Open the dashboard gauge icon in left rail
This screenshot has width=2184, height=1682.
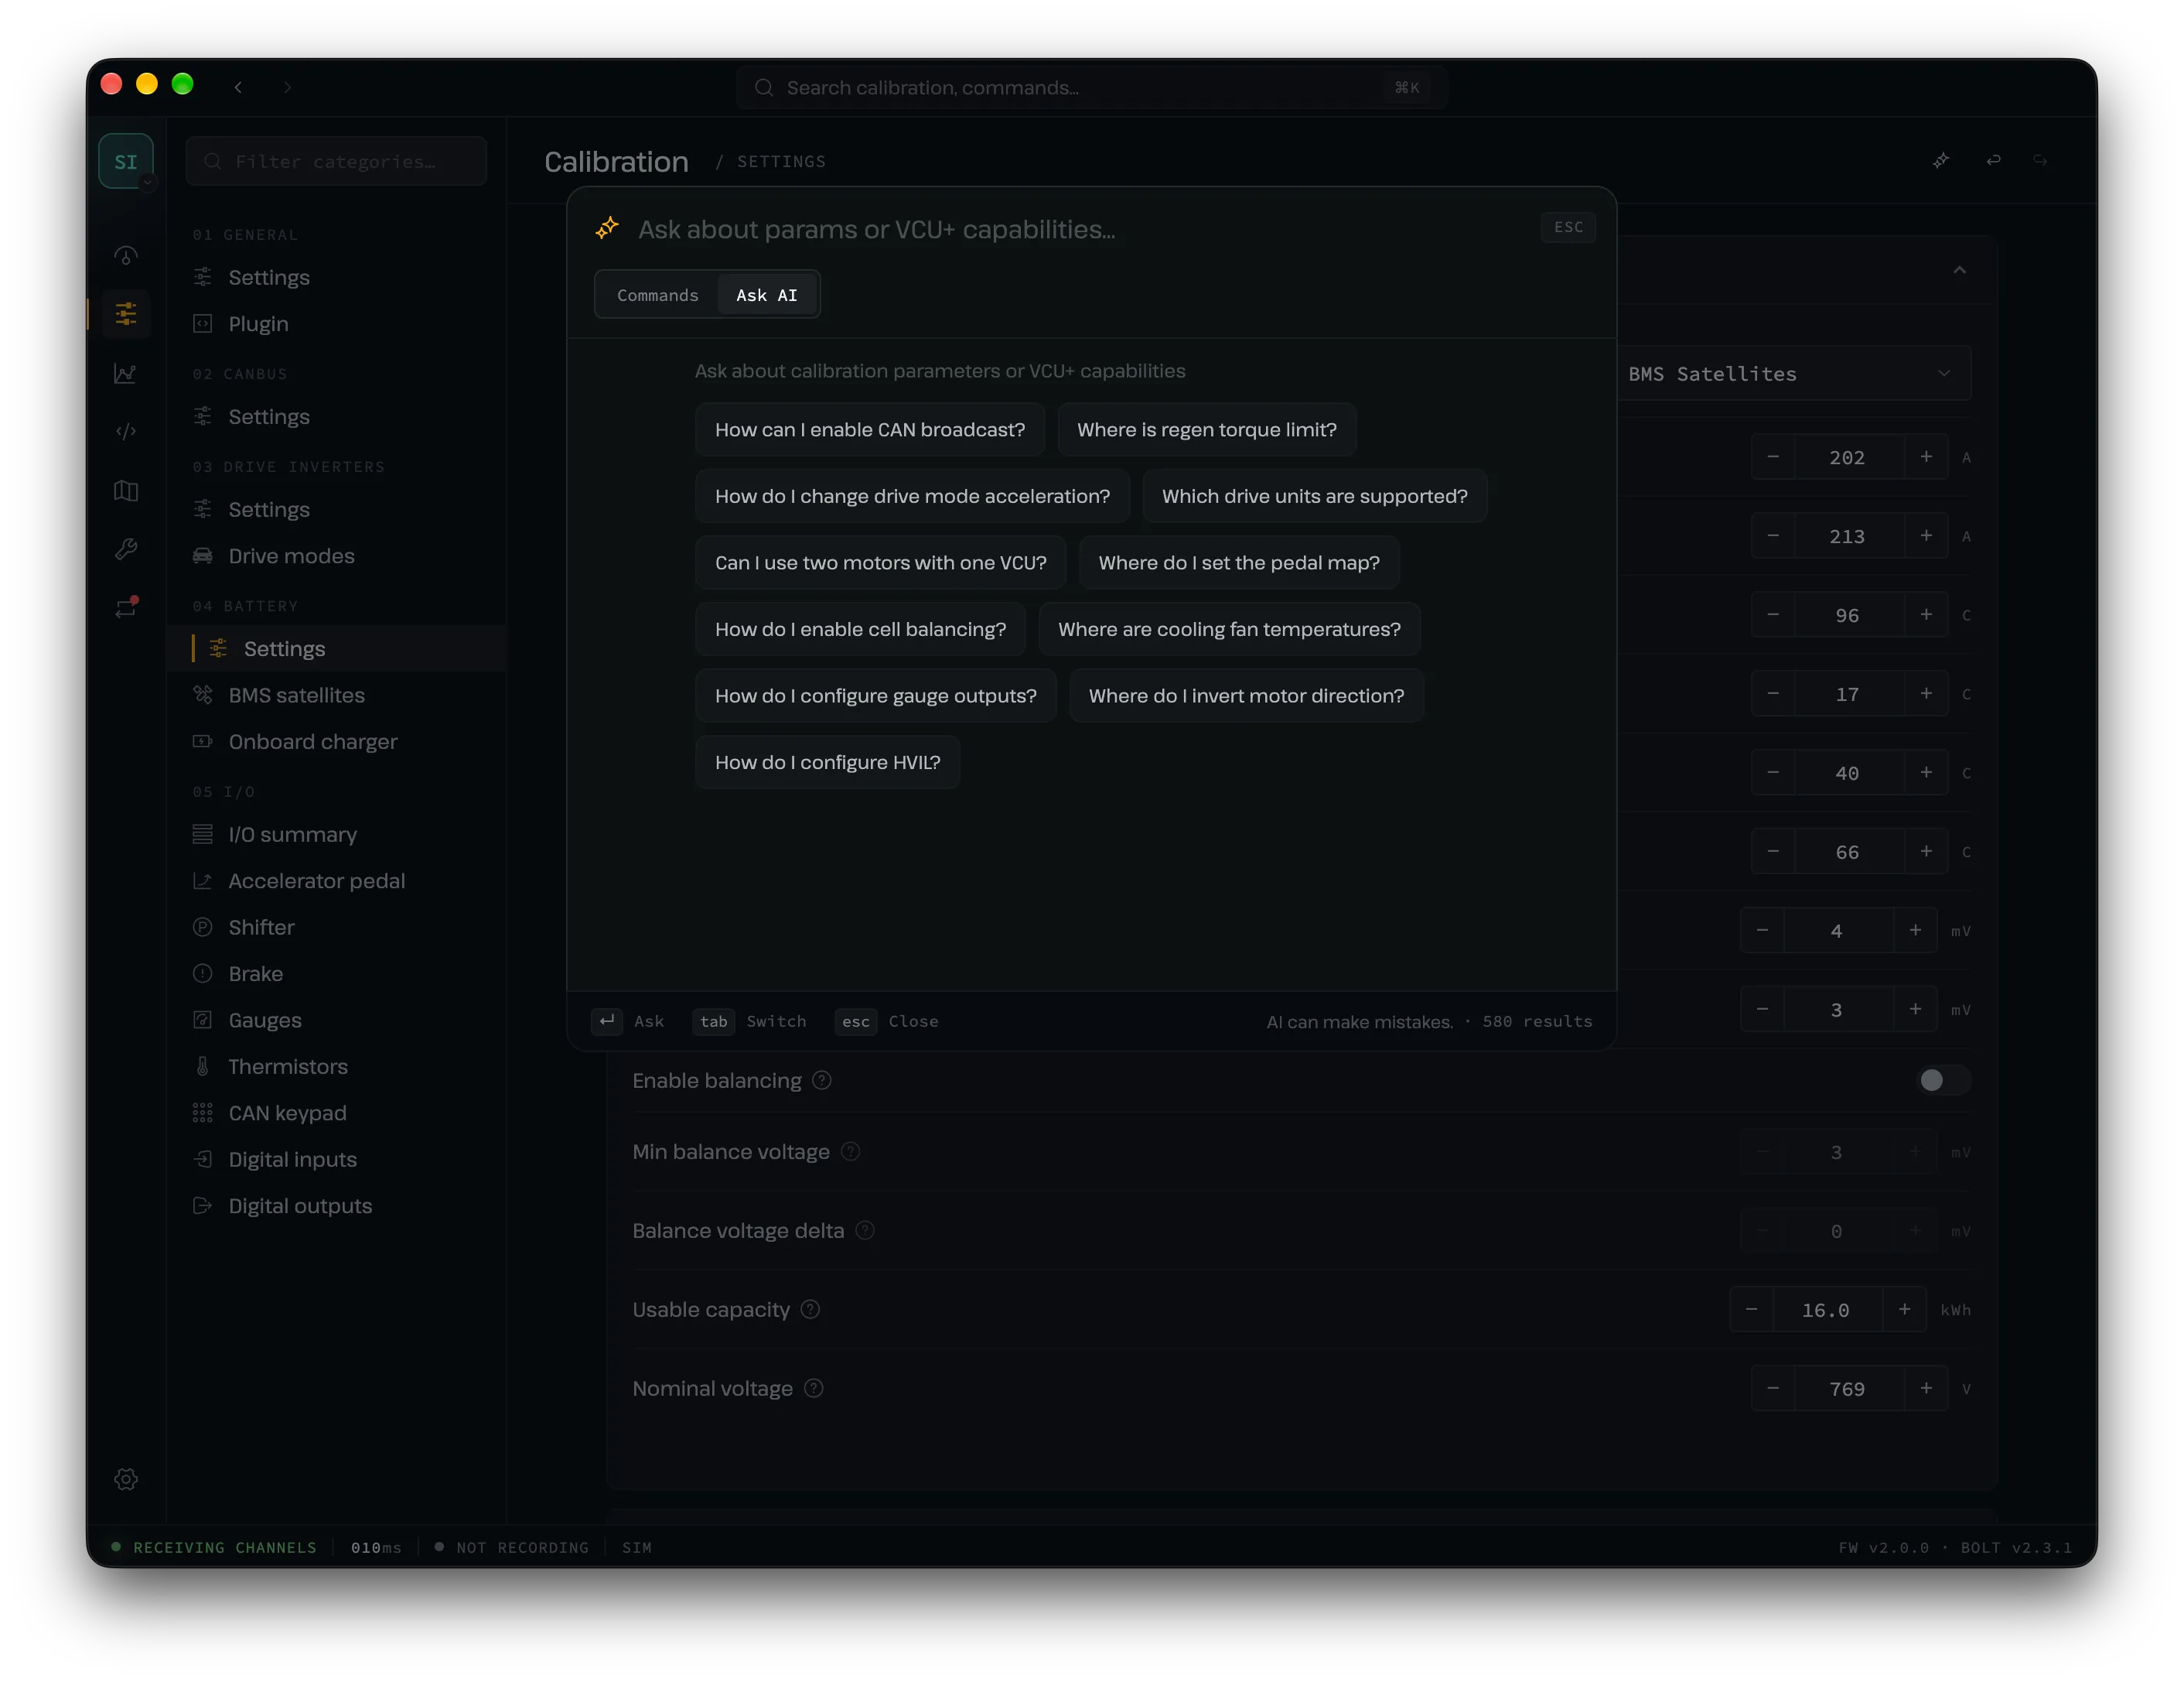tap(126, 256)
